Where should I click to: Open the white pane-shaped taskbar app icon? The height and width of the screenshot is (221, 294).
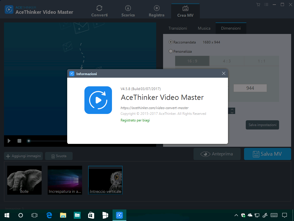click(105, 215)
